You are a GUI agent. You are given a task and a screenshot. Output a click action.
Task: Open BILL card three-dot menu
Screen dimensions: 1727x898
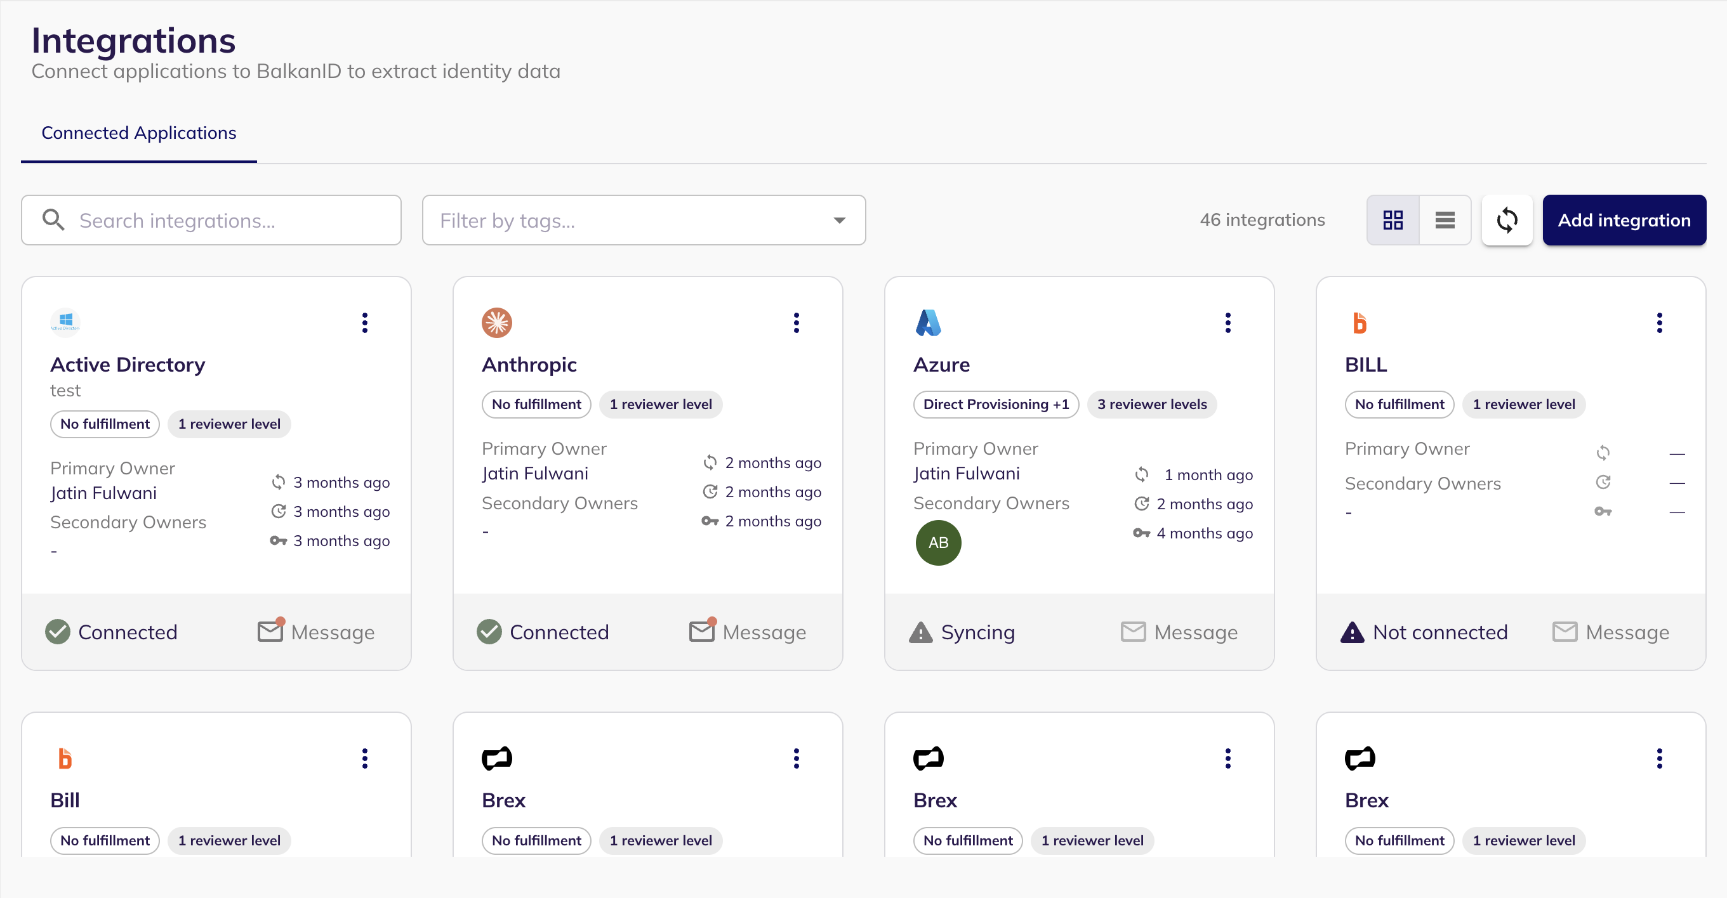(1659, 323)
